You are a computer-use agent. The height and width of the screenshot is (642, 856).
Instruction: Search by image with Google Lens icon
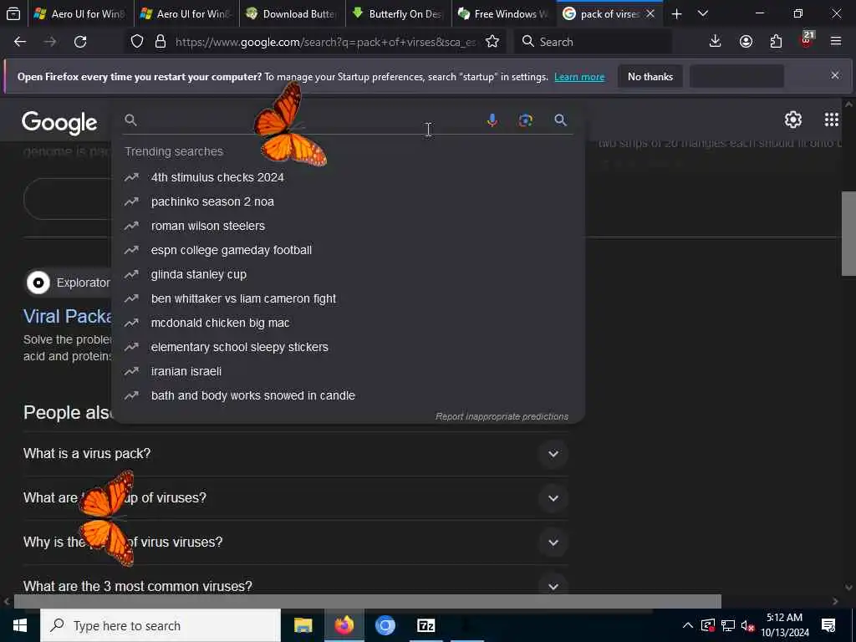pyautogui.click(x=526, y=120)
